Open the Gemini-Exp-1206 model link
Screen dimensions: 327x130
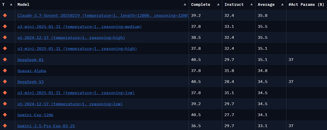pos(35,115)
